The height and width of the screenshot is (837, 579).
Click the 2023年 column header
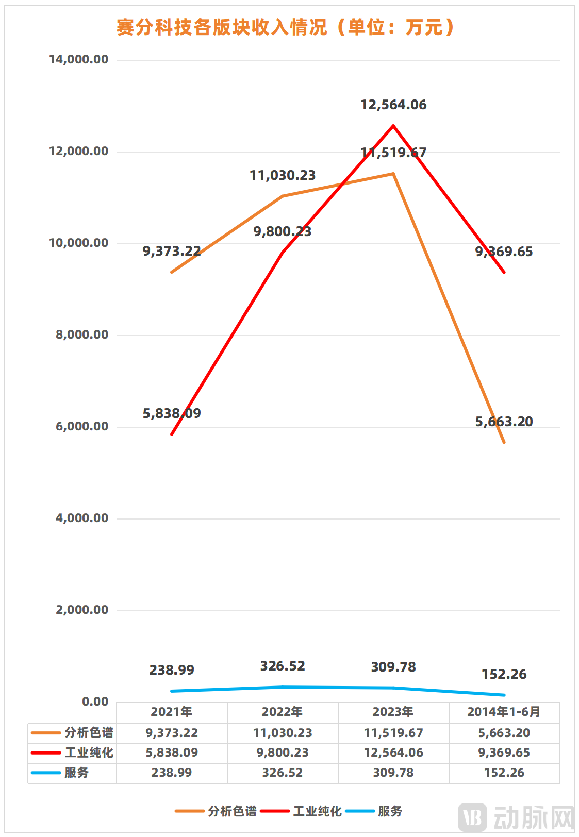(x=393, y=712)
